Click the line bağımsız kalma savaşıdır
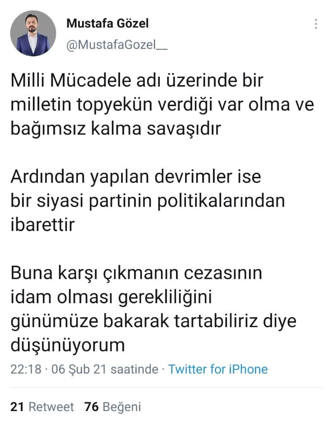The height and width of the screenshot is (421, 333). (x=116, y=129)
